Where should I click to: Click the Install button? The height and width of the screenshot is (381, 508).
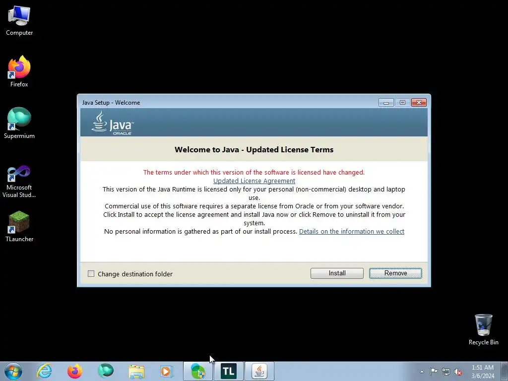click(337, 273)
